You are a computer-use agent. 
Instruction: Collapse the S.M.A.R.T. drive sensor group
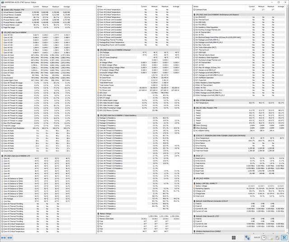click(239, 135)
